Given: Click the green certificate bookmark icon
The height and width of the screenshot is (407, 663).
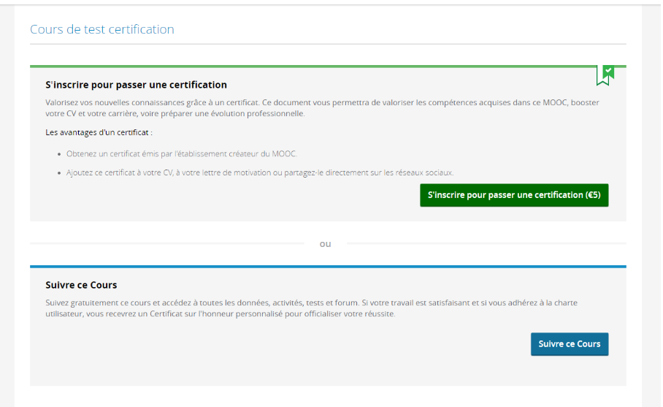Looking at the screenshot, I should [x=605, y=75].
